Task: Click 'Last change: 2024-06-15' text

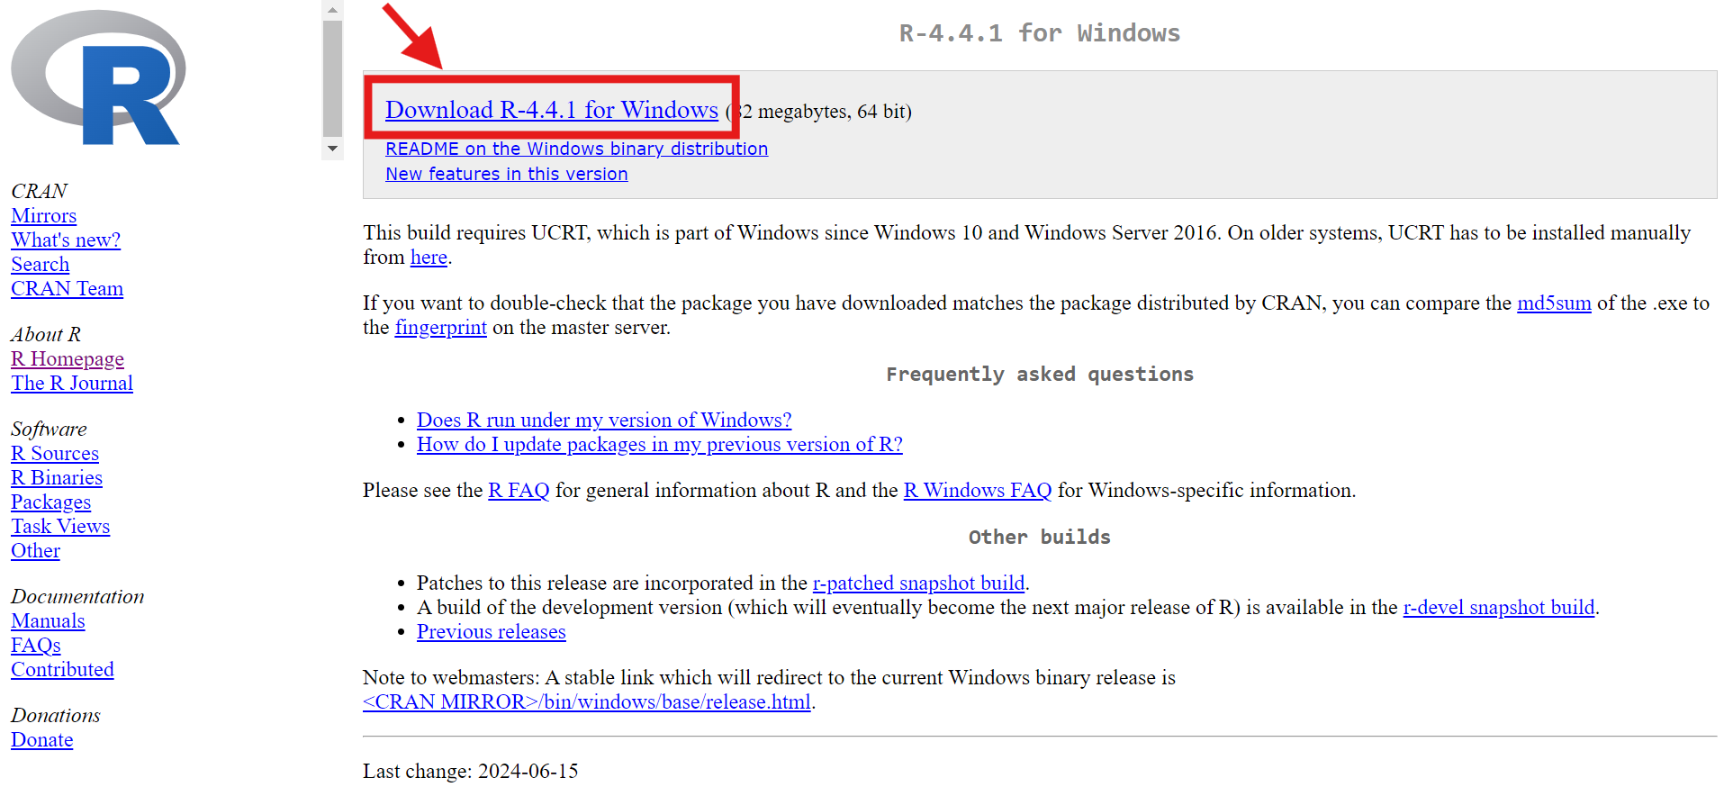Action: [x=470, y=772]
